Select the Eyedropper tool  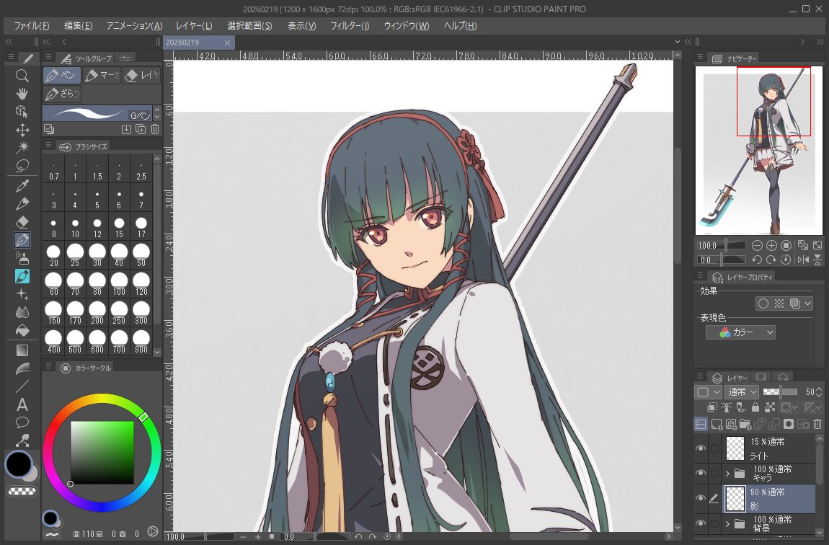(x=22, y=185)
